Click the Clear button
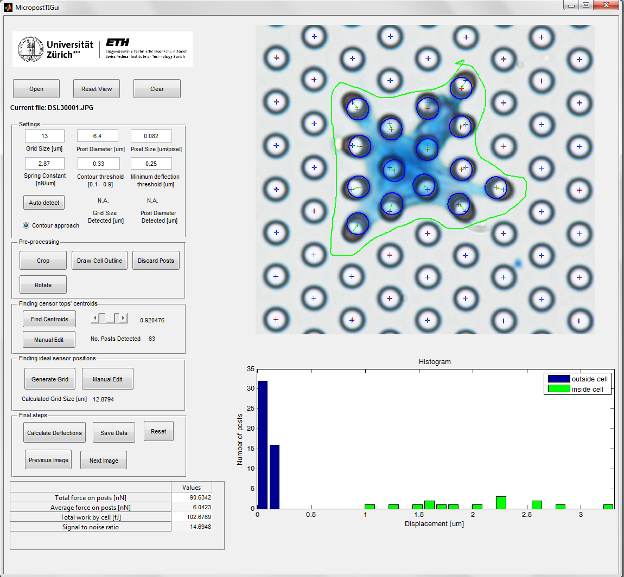Screen dimensions: 624x577 coord(157,89)
